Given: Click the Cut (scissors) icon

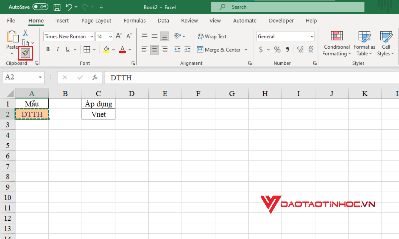Looking at the screenshot, I should pyautogui.click(x=25, y=33).
